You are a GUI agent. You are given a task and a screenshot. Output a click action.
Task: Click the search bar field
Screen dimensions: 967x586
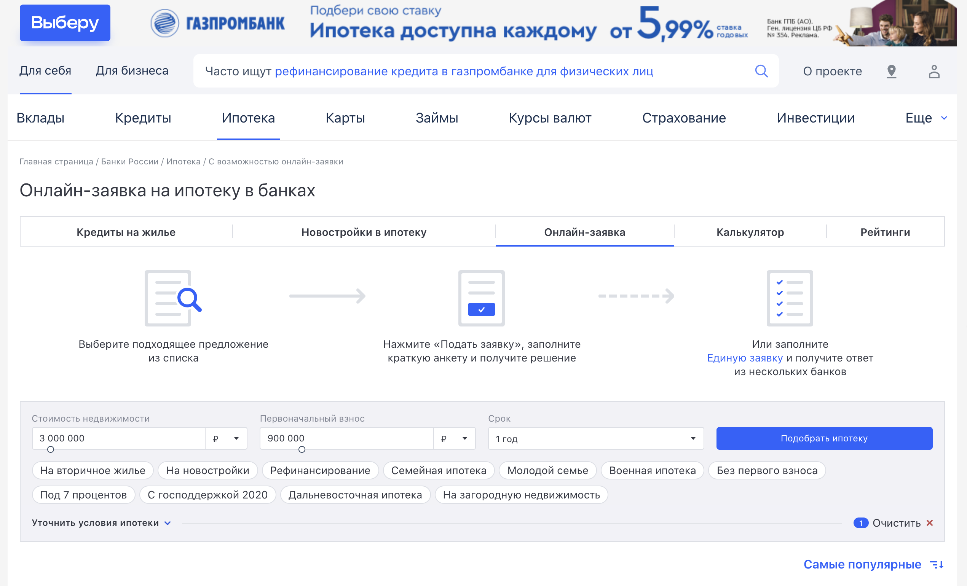coord(486,71)
